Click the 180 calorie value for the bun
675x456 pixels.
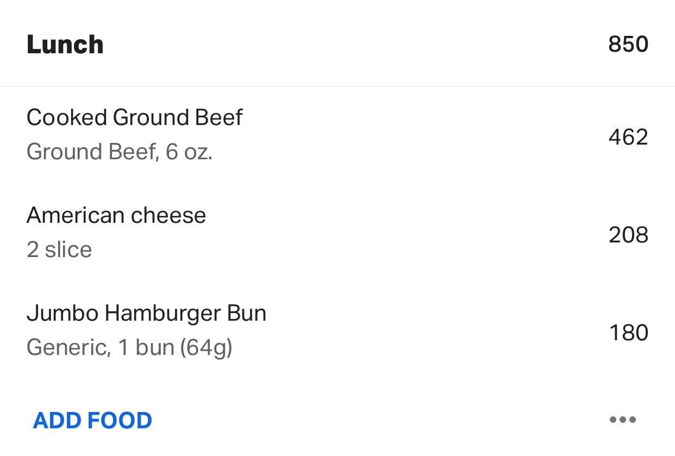(x=628, y=332)
